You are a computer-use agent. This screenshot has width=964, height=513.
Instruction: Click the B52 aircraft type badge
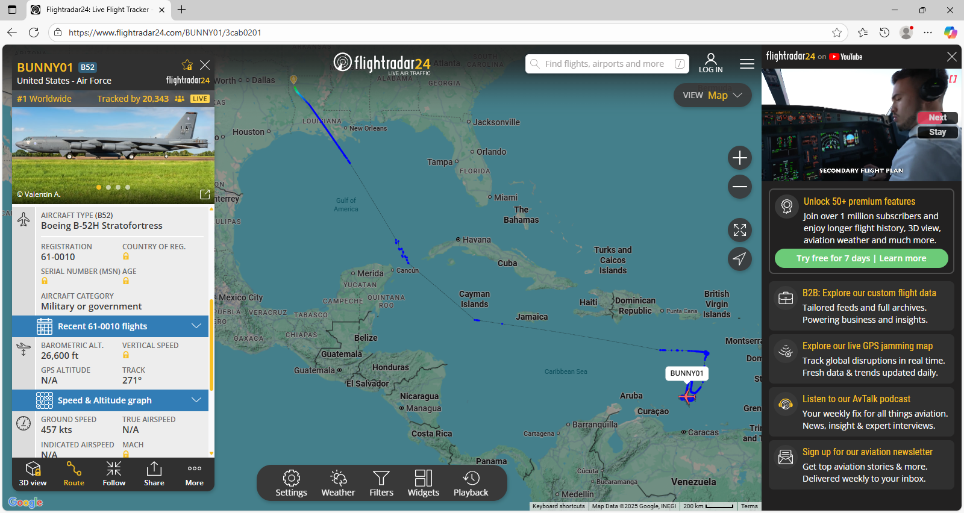[88, 67]
